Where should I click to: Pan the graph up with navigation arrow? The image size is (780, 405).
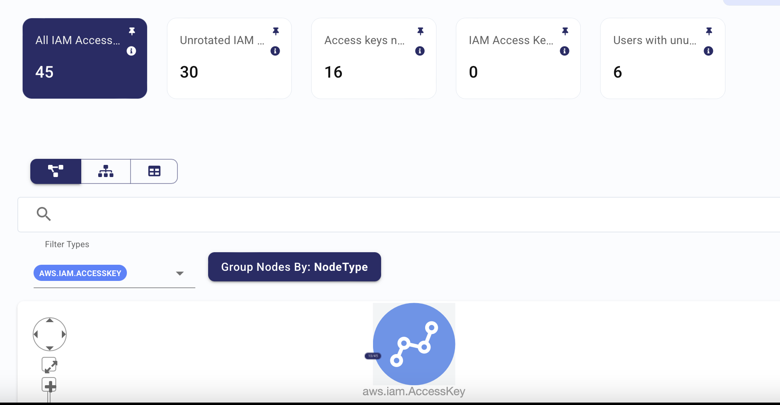(50, 321)
